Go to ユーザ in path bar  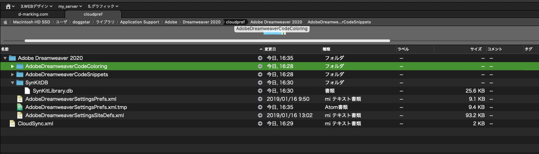[x=61, y=22]
